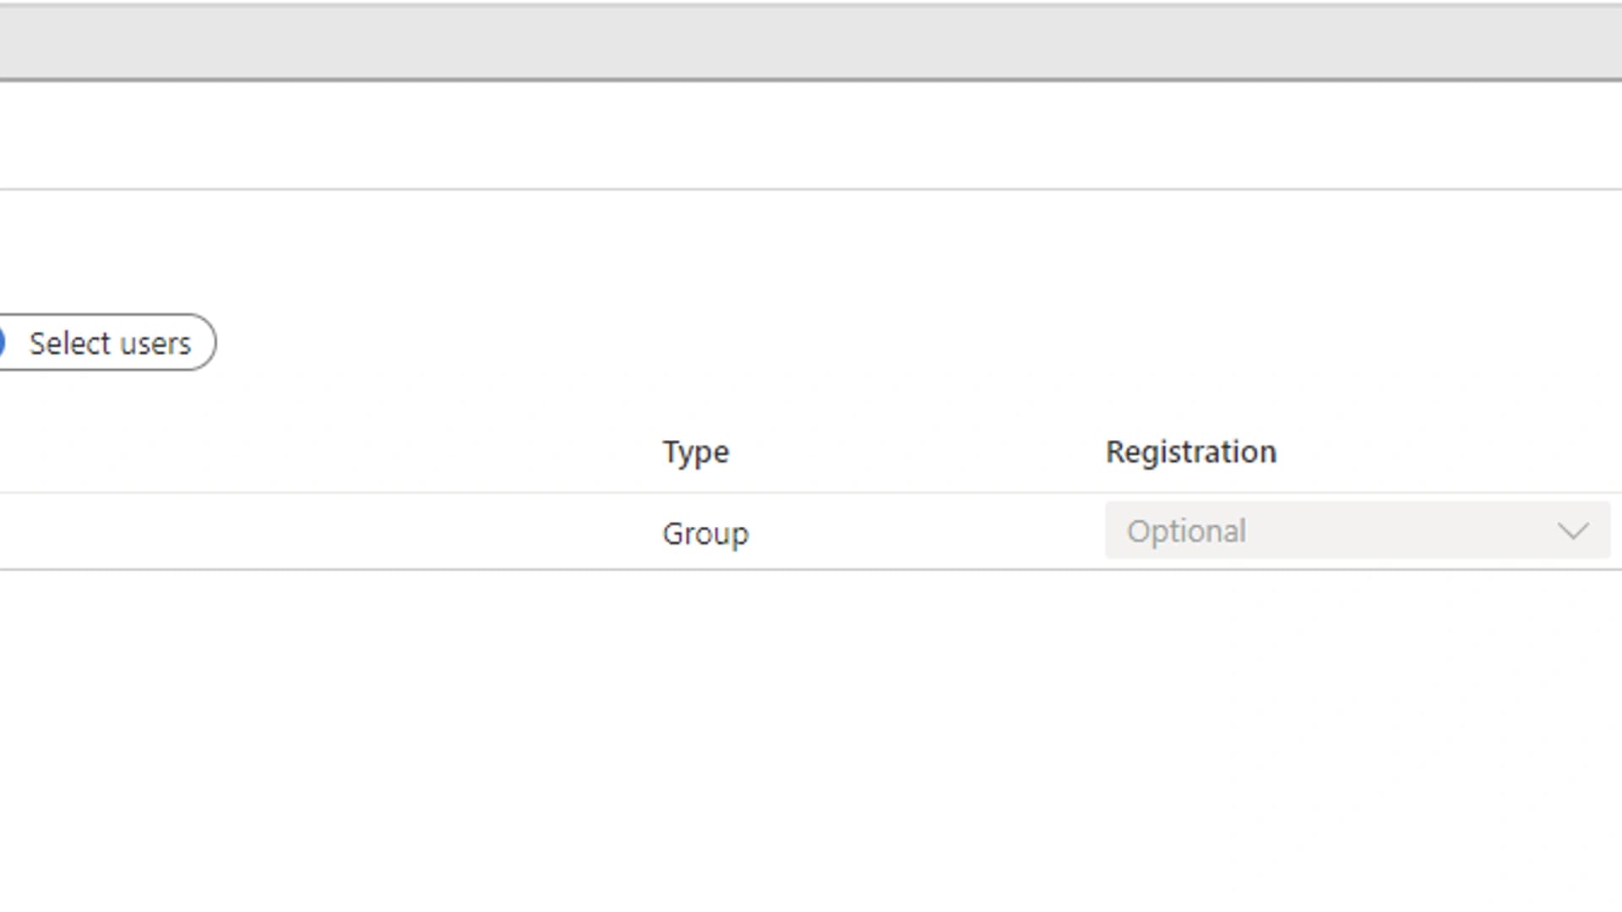Viewport: 1622px width, 912px height.
Task: Click the 'Group' type cell
Action: coord(705,534)
